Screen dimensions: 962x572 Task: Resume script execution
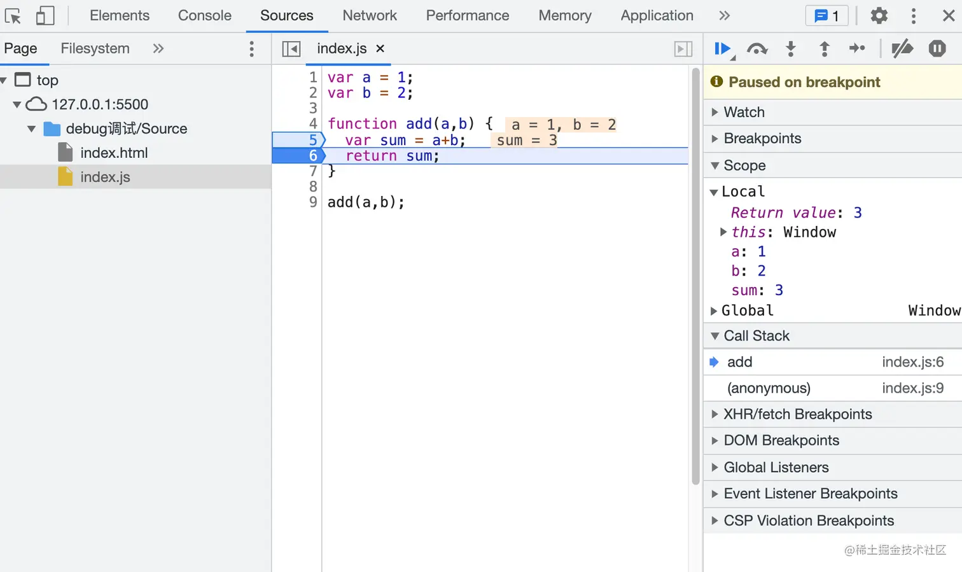click(x=723, y=49)
